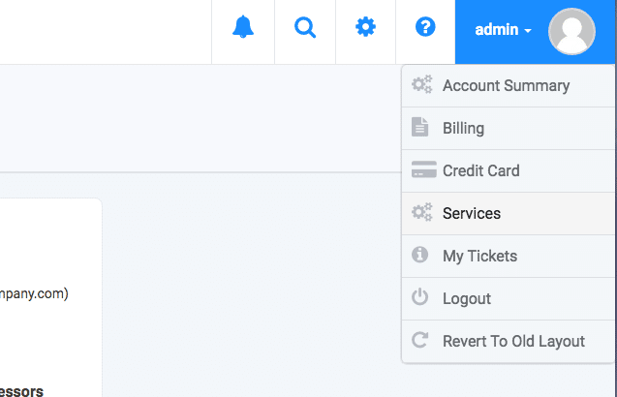Select Revert To Old Layout text
Screen dimensions: 617x397
pyautogui.click(x=513, y=341)
